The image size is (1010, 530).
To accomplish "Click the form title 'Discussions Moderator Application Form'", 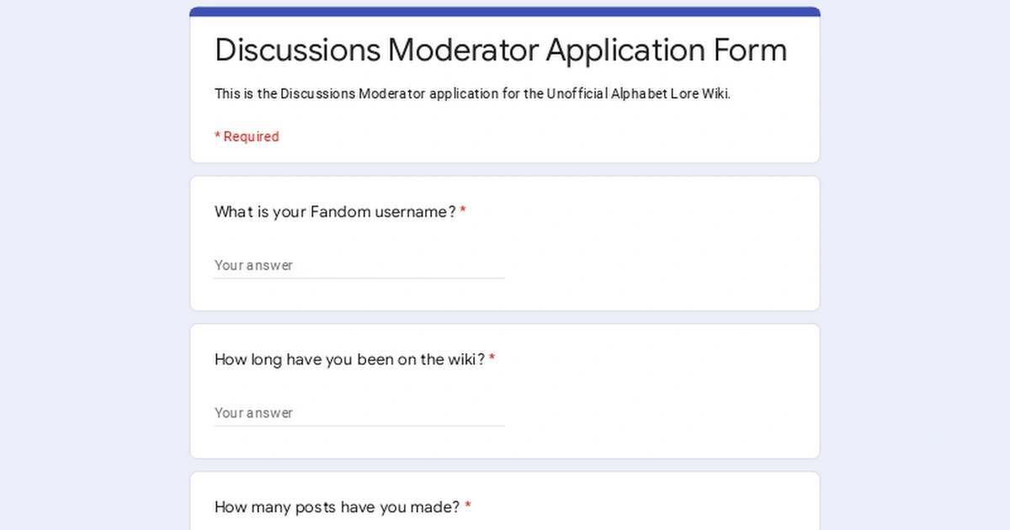I will [500, 50].
